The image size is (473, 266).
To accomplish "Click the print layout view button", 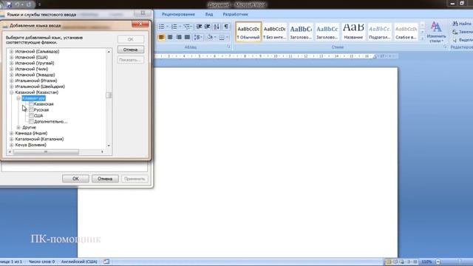I will [389, 262].
